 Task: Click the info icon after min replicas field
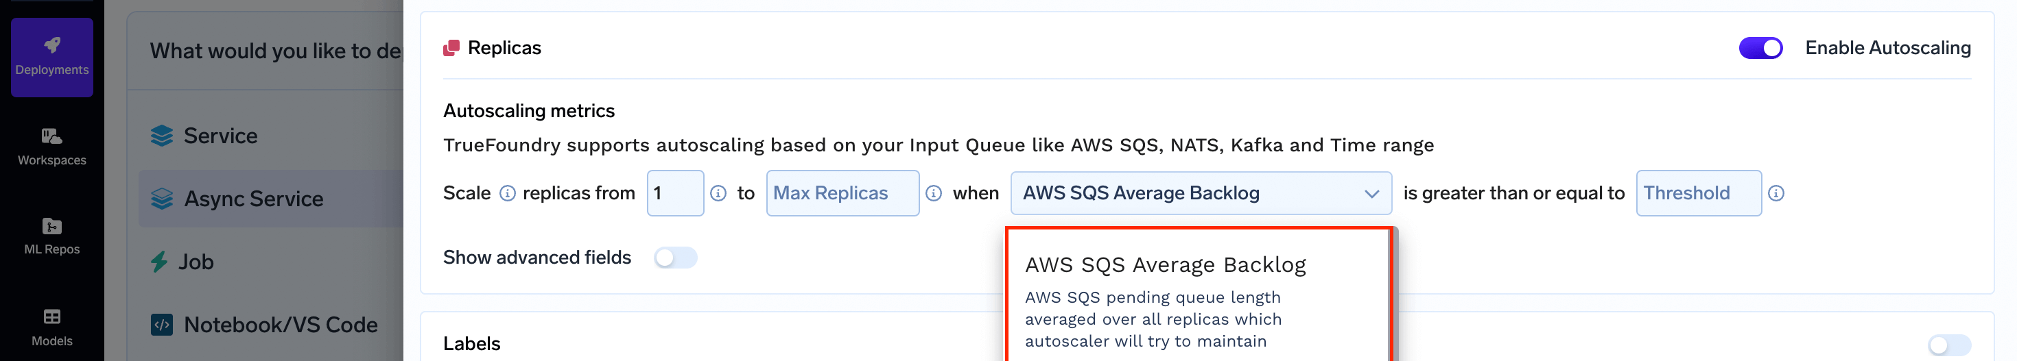718,193
